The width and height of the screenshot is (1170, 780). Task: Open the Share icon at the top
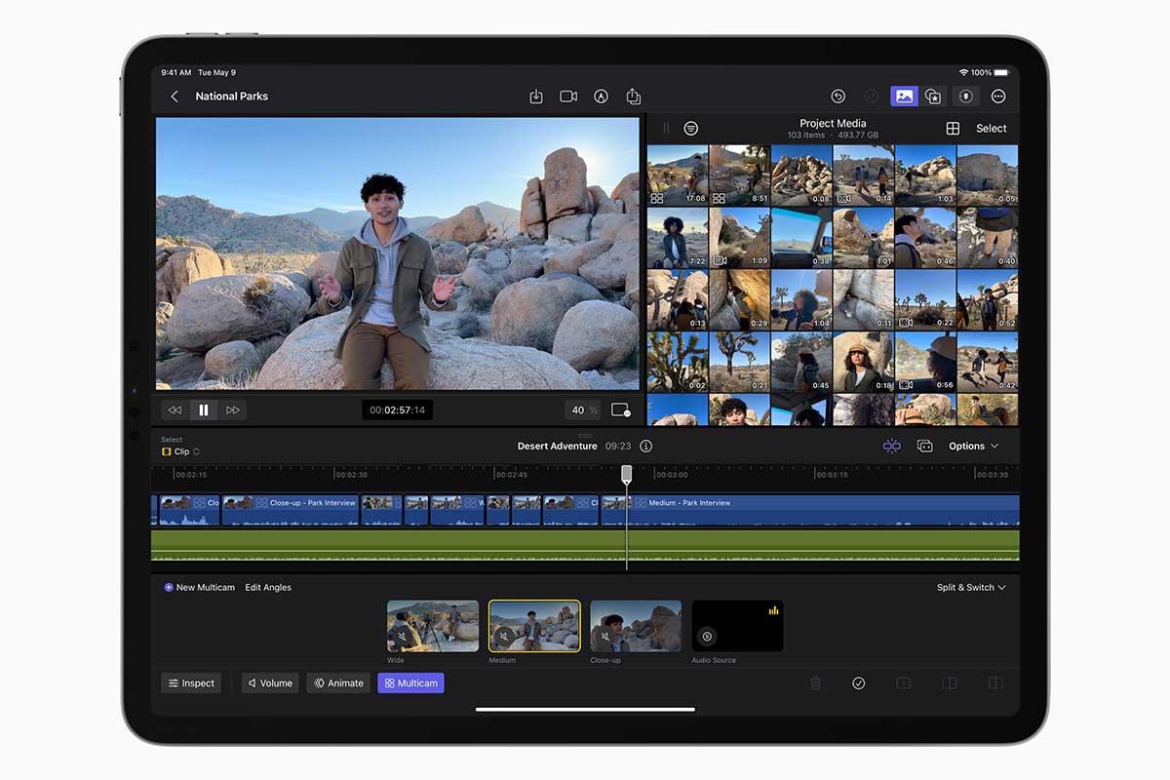(x=633, y=97)
